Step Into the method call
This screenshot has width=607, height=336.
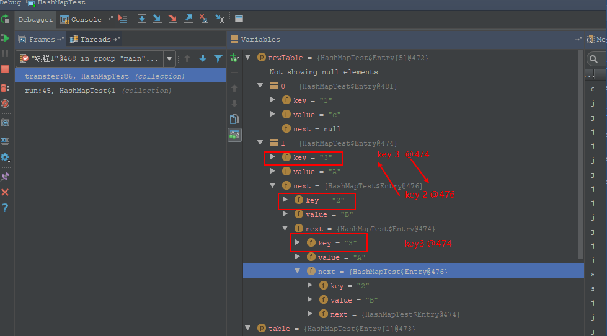[157, 19]
